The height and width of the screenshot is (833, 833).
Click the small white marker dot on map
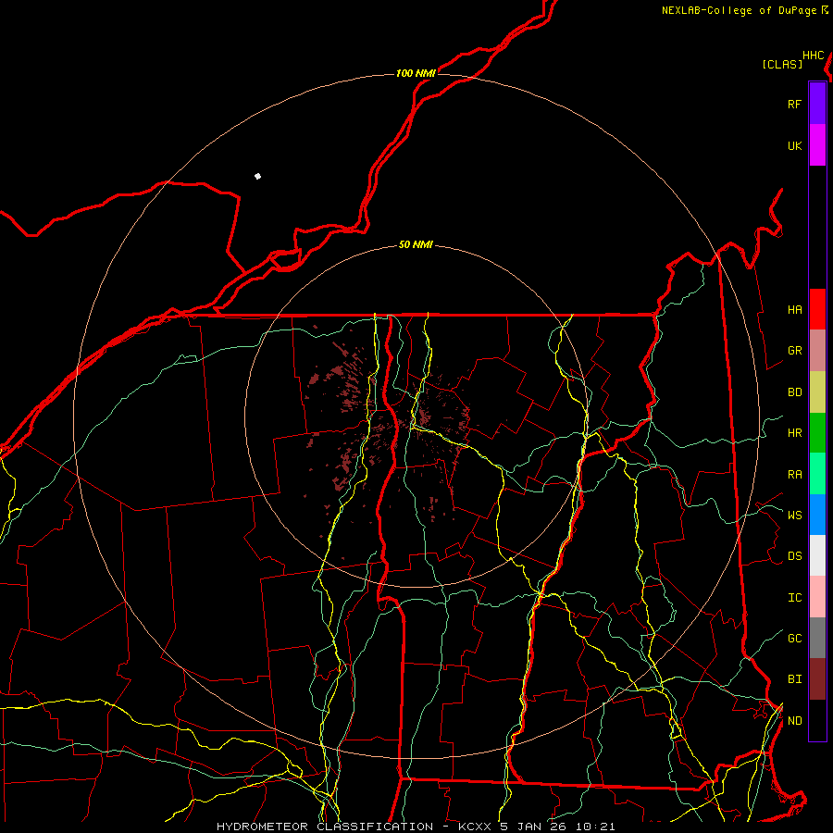pos(257,176)
